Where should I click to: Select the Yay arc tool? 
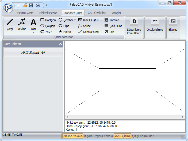coord(45,32)
